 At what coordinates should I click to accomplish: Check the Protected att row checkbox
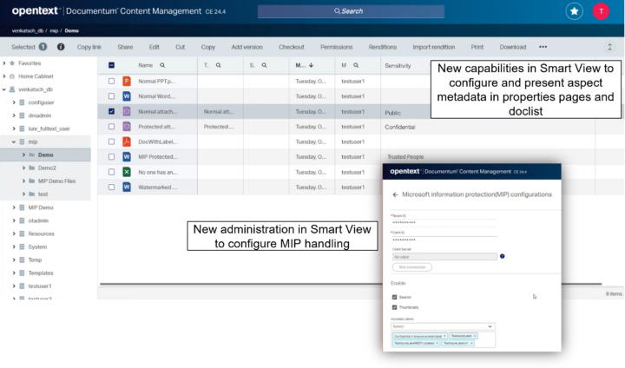pos(111,127)
